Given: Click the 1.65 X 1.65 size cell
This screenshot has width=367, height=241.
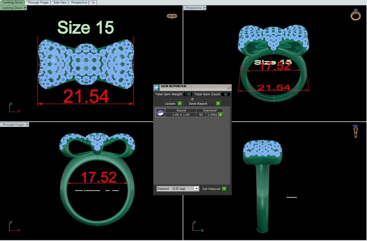Looking at the screenshot, I should pos(181,115).
